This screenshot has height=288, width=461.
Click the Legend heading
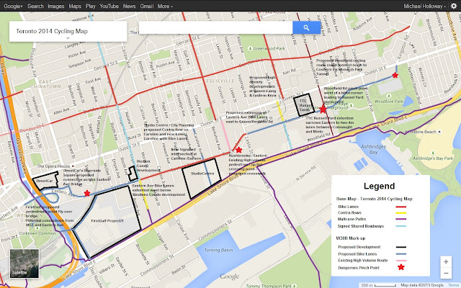(x=379, y=186)
